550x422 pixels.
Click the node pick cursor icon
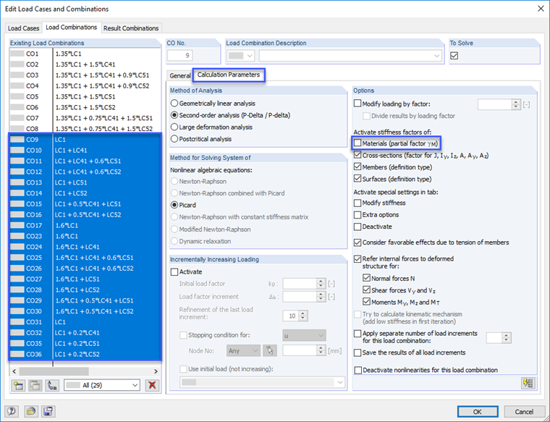pos(270,350)
